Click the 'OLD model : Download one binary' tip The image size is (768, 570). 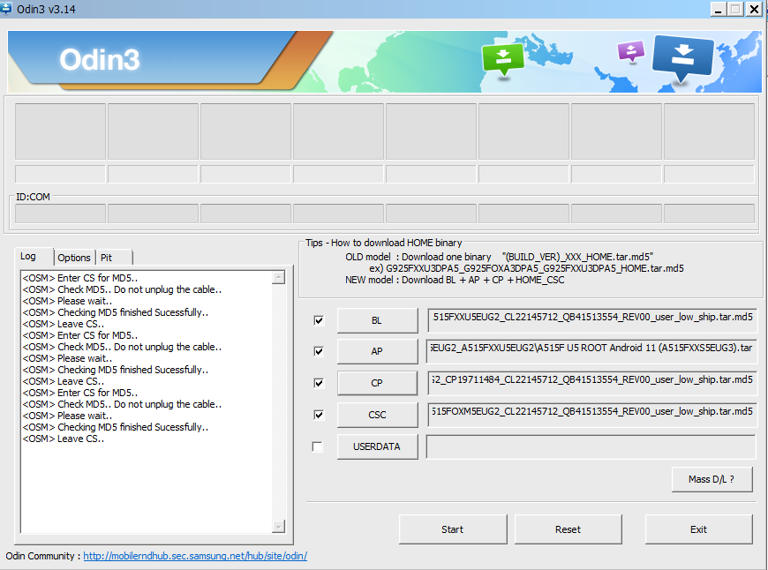coord(499,257)
